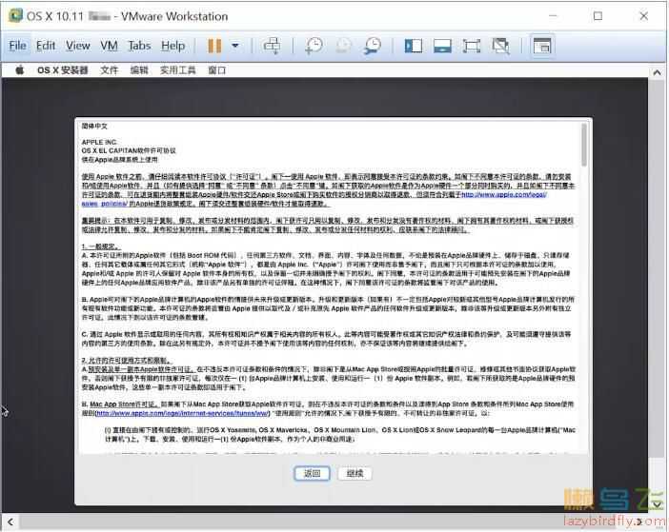The width and height of the screenshot is (669, 532).
Task: Click the horizontal scrollbar left arrow
Action: (x=10, y=522)
